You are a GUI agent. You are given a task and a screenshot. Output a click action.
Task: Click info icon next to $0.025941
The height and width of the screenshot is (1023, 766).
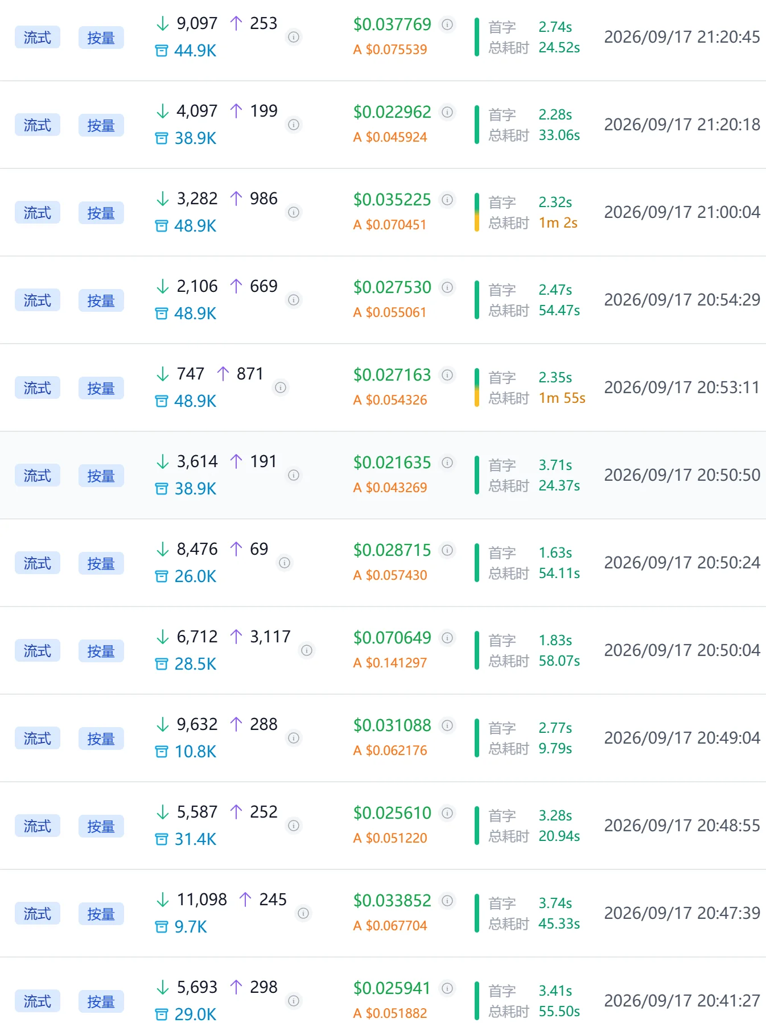[x=448, y=988]
